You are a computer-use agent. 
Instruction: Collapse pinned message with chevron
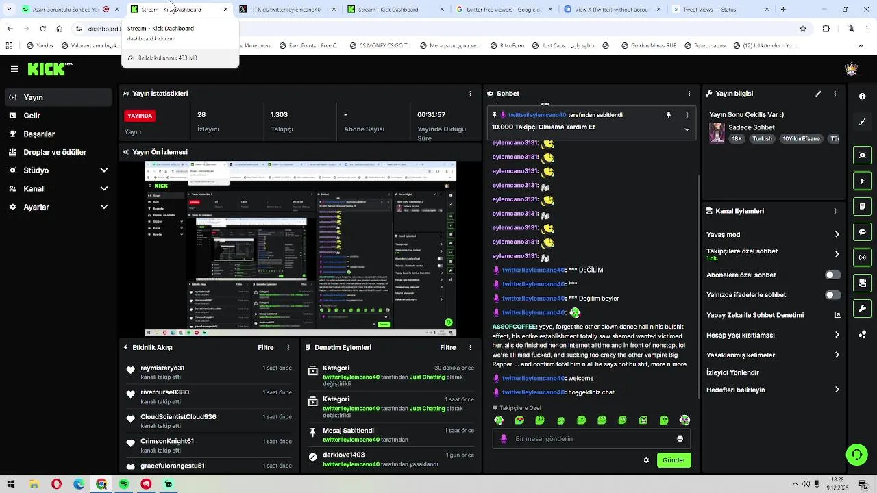(687, 129)
